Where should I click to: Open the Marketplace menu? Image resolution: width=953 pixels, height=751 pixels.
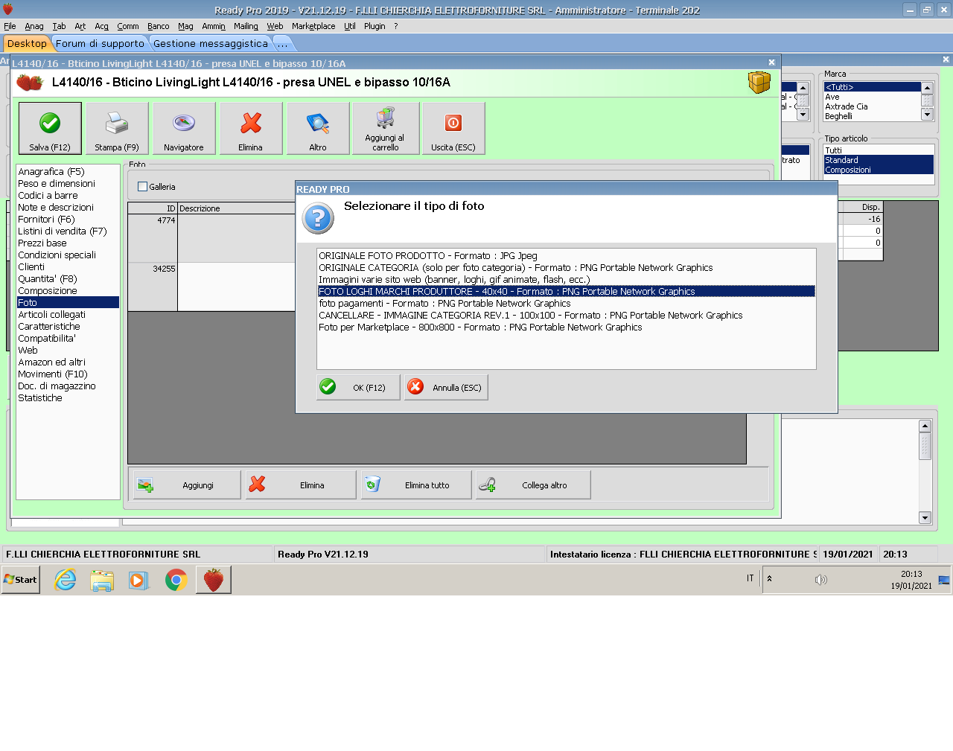(313, 26)
